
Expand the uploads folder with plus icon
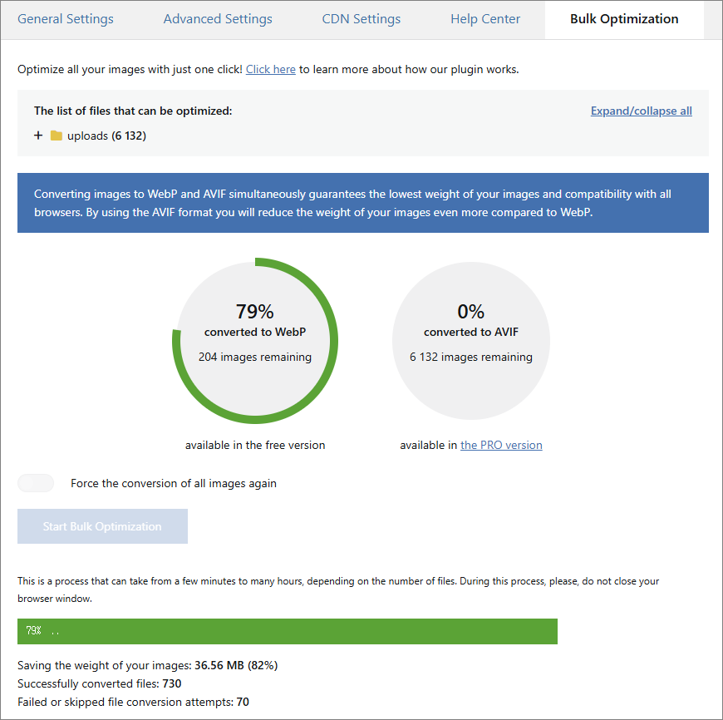pyautogui.click(x=38, y=136)
